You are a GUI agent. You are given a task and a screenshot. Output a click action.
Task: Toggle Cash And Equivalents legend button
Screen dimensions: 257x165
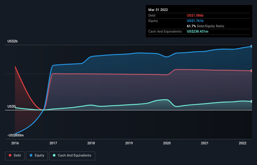click(72, 156)
